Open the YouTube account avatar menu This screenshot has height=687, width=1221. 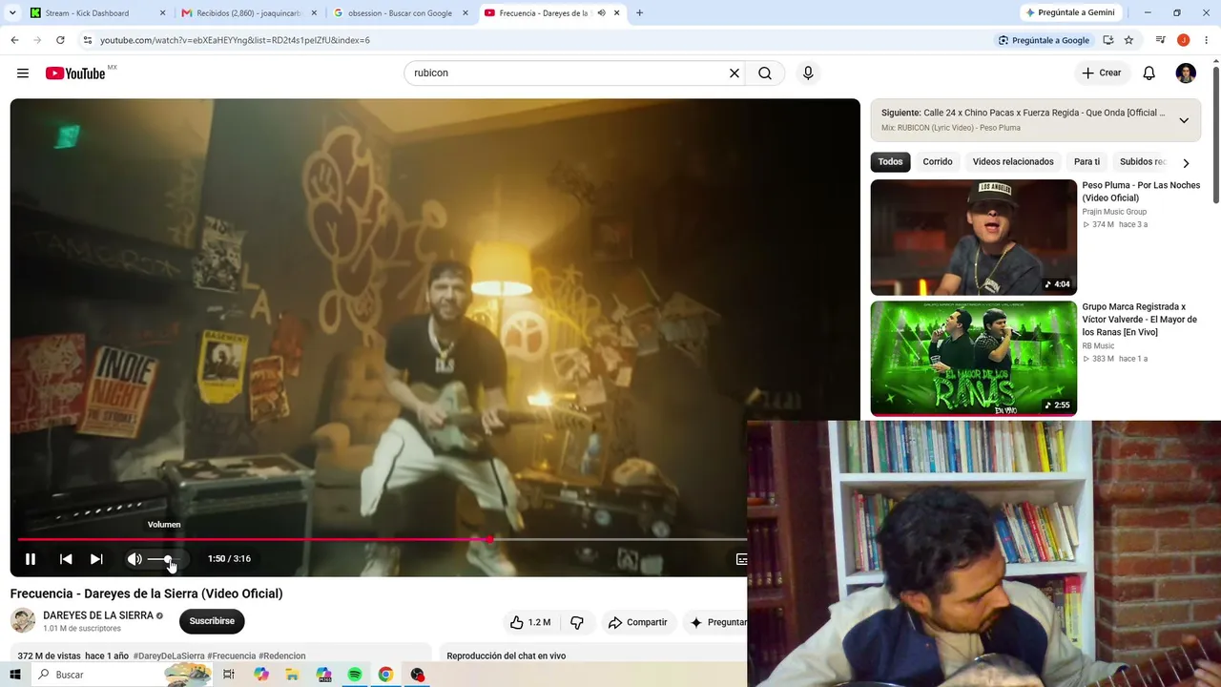pyautogui.click(x=1186, y=73)
